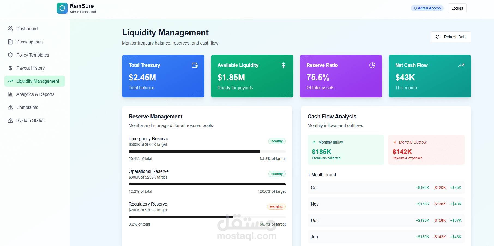Open Policy Templates from the sidebar
Image resolution: width=494 pixels, height=246 pixels.
35,55
